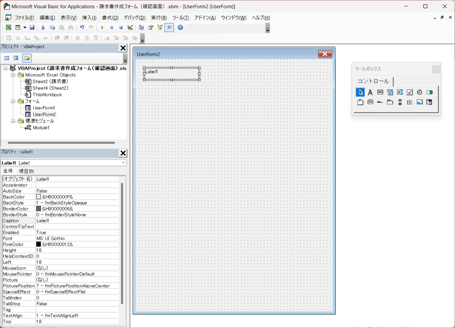This screenshot has width=455, height=328.
Task: Open the Label1 object dropdown in Properties
Action: pyautogui.click(x=123, y=163)
